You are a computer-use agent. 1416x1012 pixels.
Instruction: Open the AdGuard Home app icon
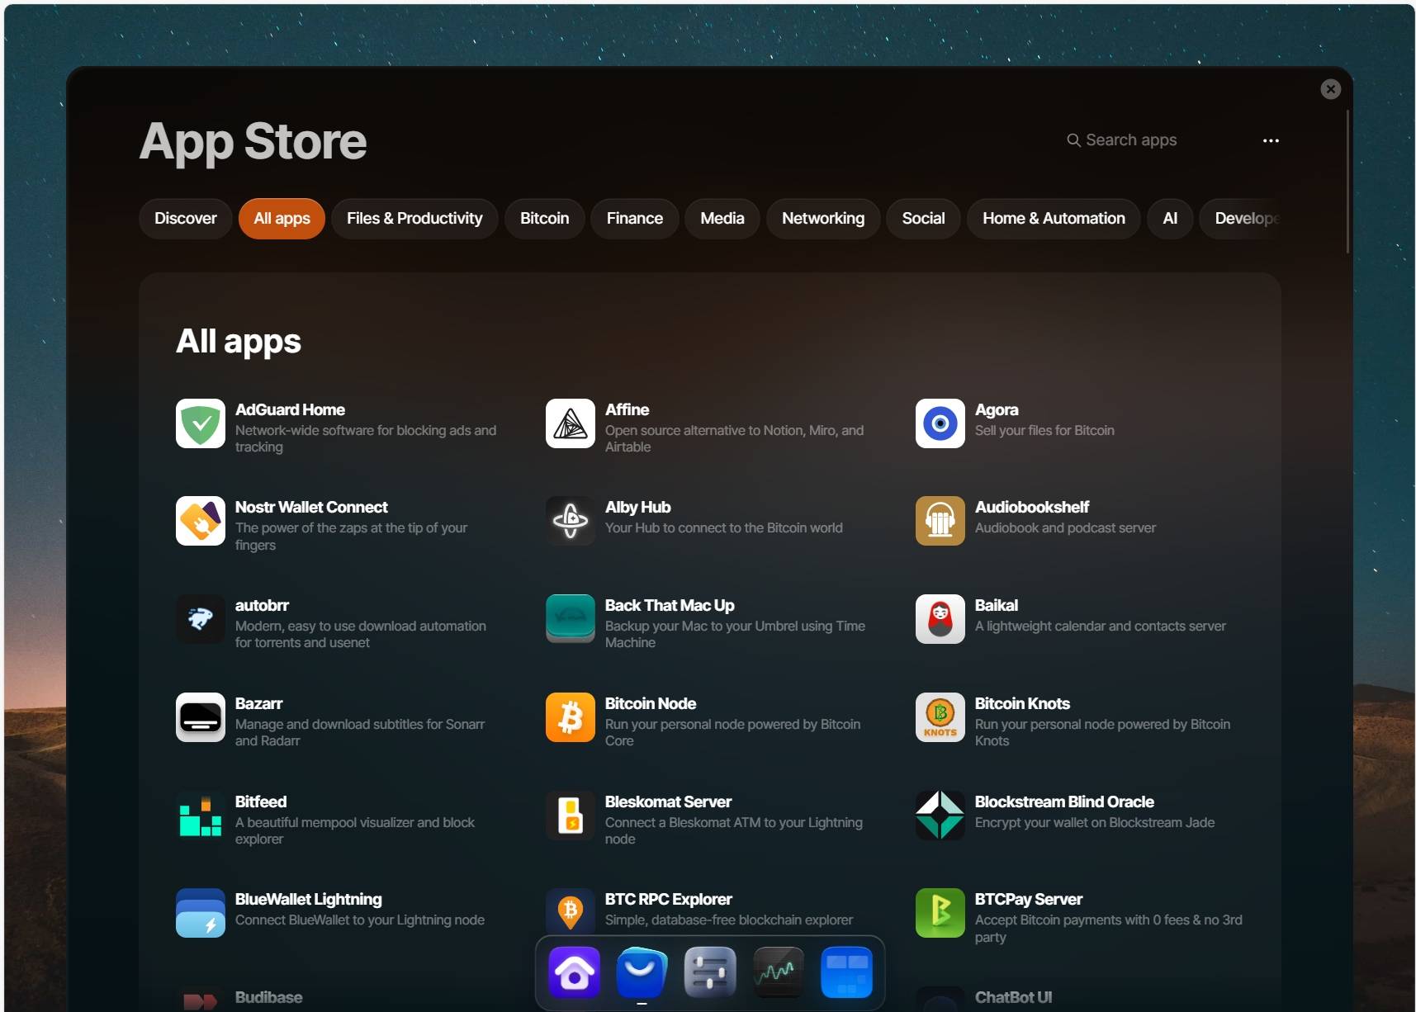click(x=201, y=423)
